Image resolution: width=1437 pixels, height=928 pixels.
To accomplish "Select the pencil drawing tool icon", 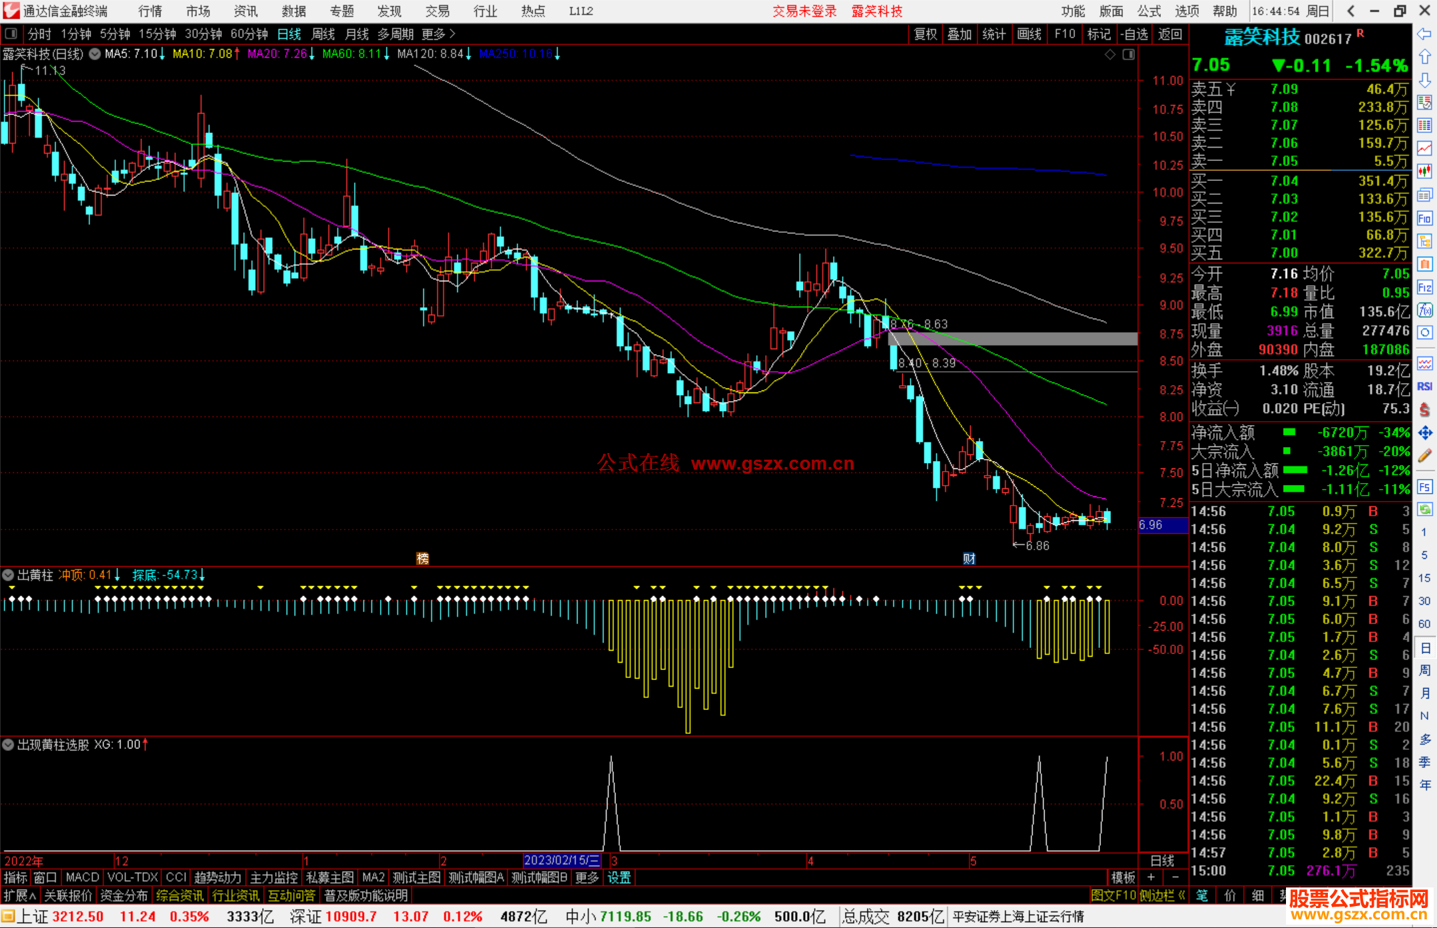I will point(1424,456).
